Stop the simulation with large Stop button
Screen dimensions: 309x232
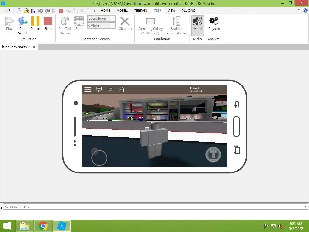(x=48, y=23)
